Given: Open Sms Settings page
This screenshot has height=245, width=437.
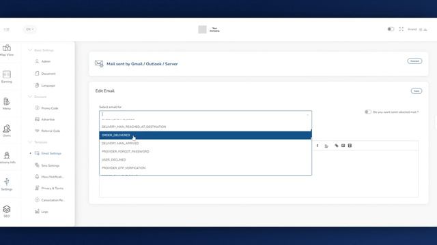Looking at the screenshot, I should (47, 165).
